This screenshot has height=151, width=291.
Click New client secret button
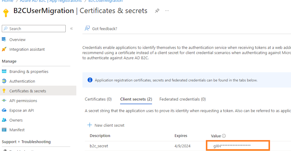[106, 125]
